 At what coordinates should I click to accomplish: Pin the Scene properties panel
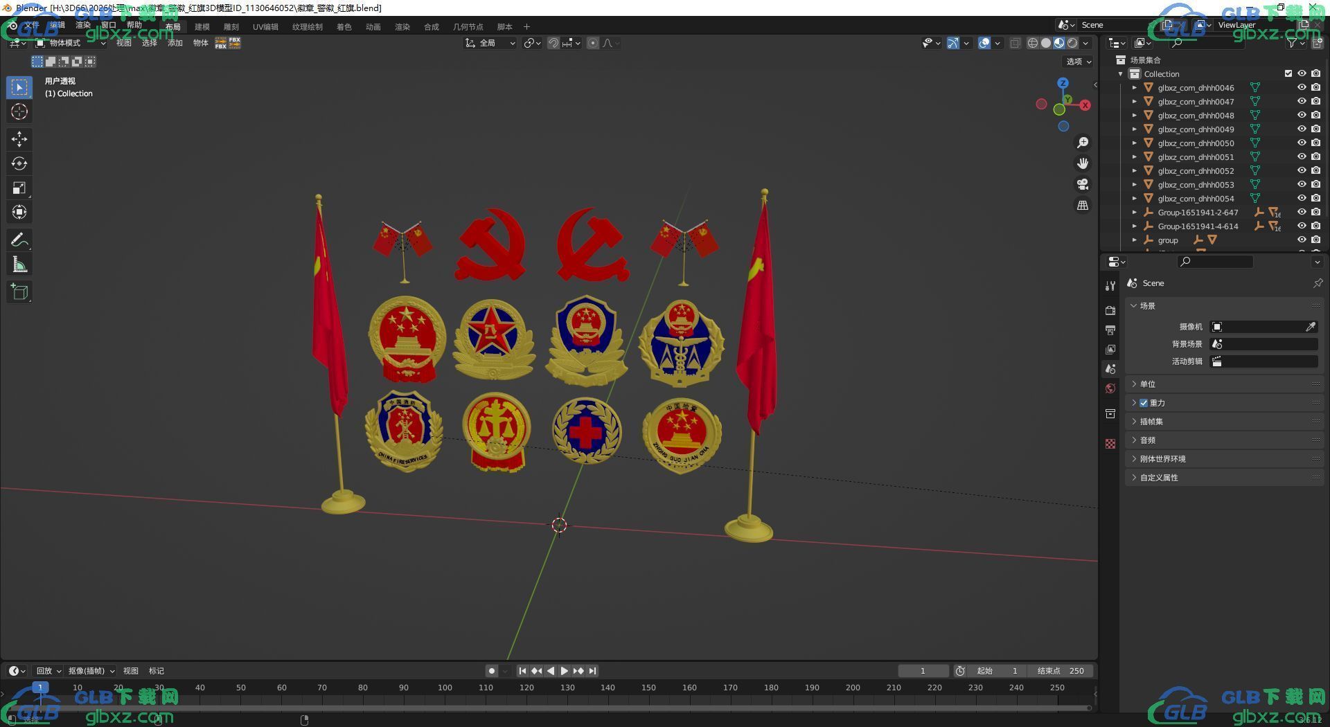click(x=1318, y=283)
